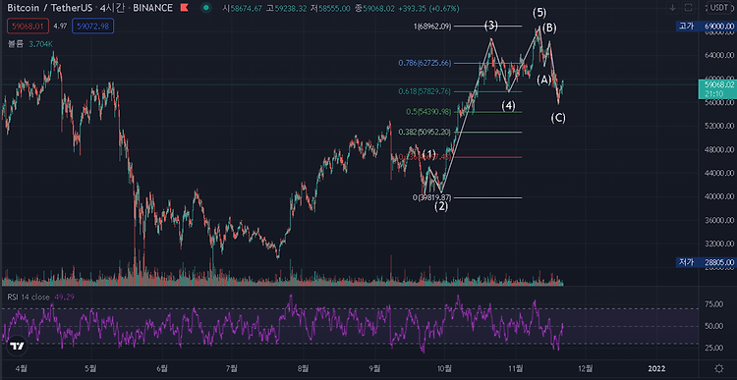Click the 2022 label on time axis
The width and height of the screenshot is (737, 380).
click(x=655, y=368)
